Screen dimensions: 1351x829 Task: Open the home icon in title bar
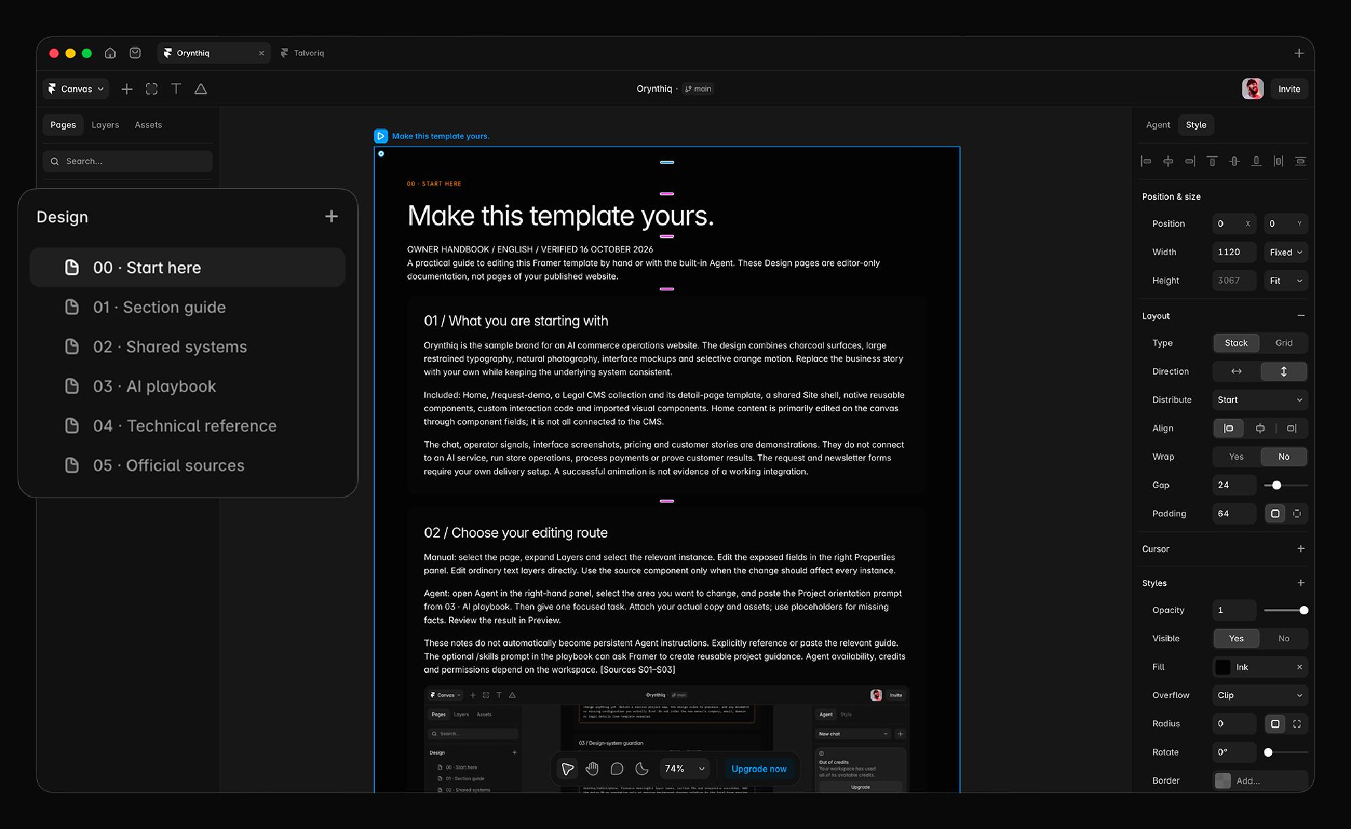(110, 53)
